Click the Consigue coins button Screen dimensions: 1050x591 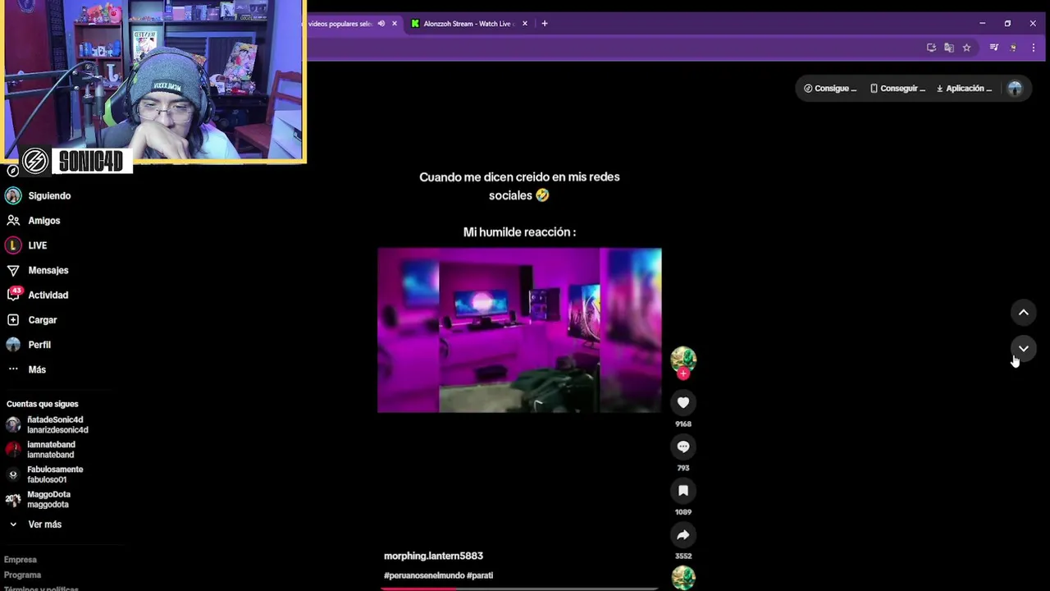coord(830,89)
